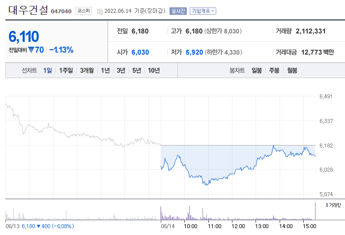Click the 2022.06.14 기준(장마감) date text
Viewport: 345px width, 235px height.
pyautogui.click(x=135, y=11)
